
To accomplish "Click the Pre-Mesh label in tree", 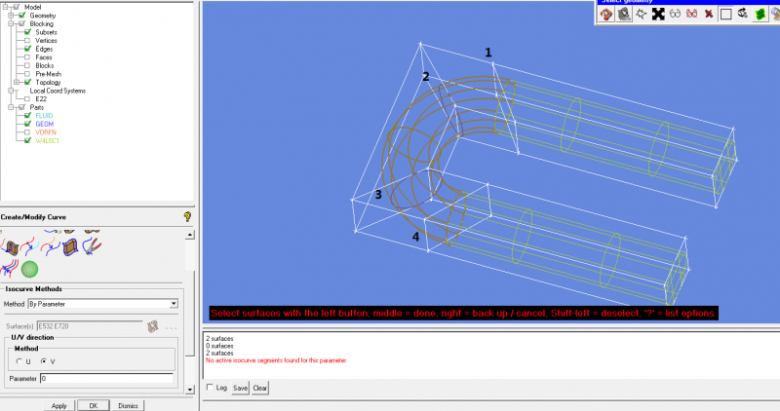I will pos(48,74).
